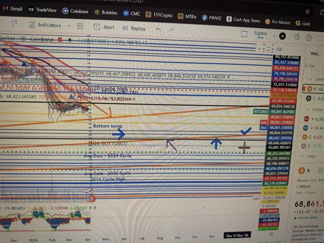Image resolution: width=324 pixels, height=243 pixels.
Task: Open the 151Crypto bookmark
Action: click(x=159, y=15)
